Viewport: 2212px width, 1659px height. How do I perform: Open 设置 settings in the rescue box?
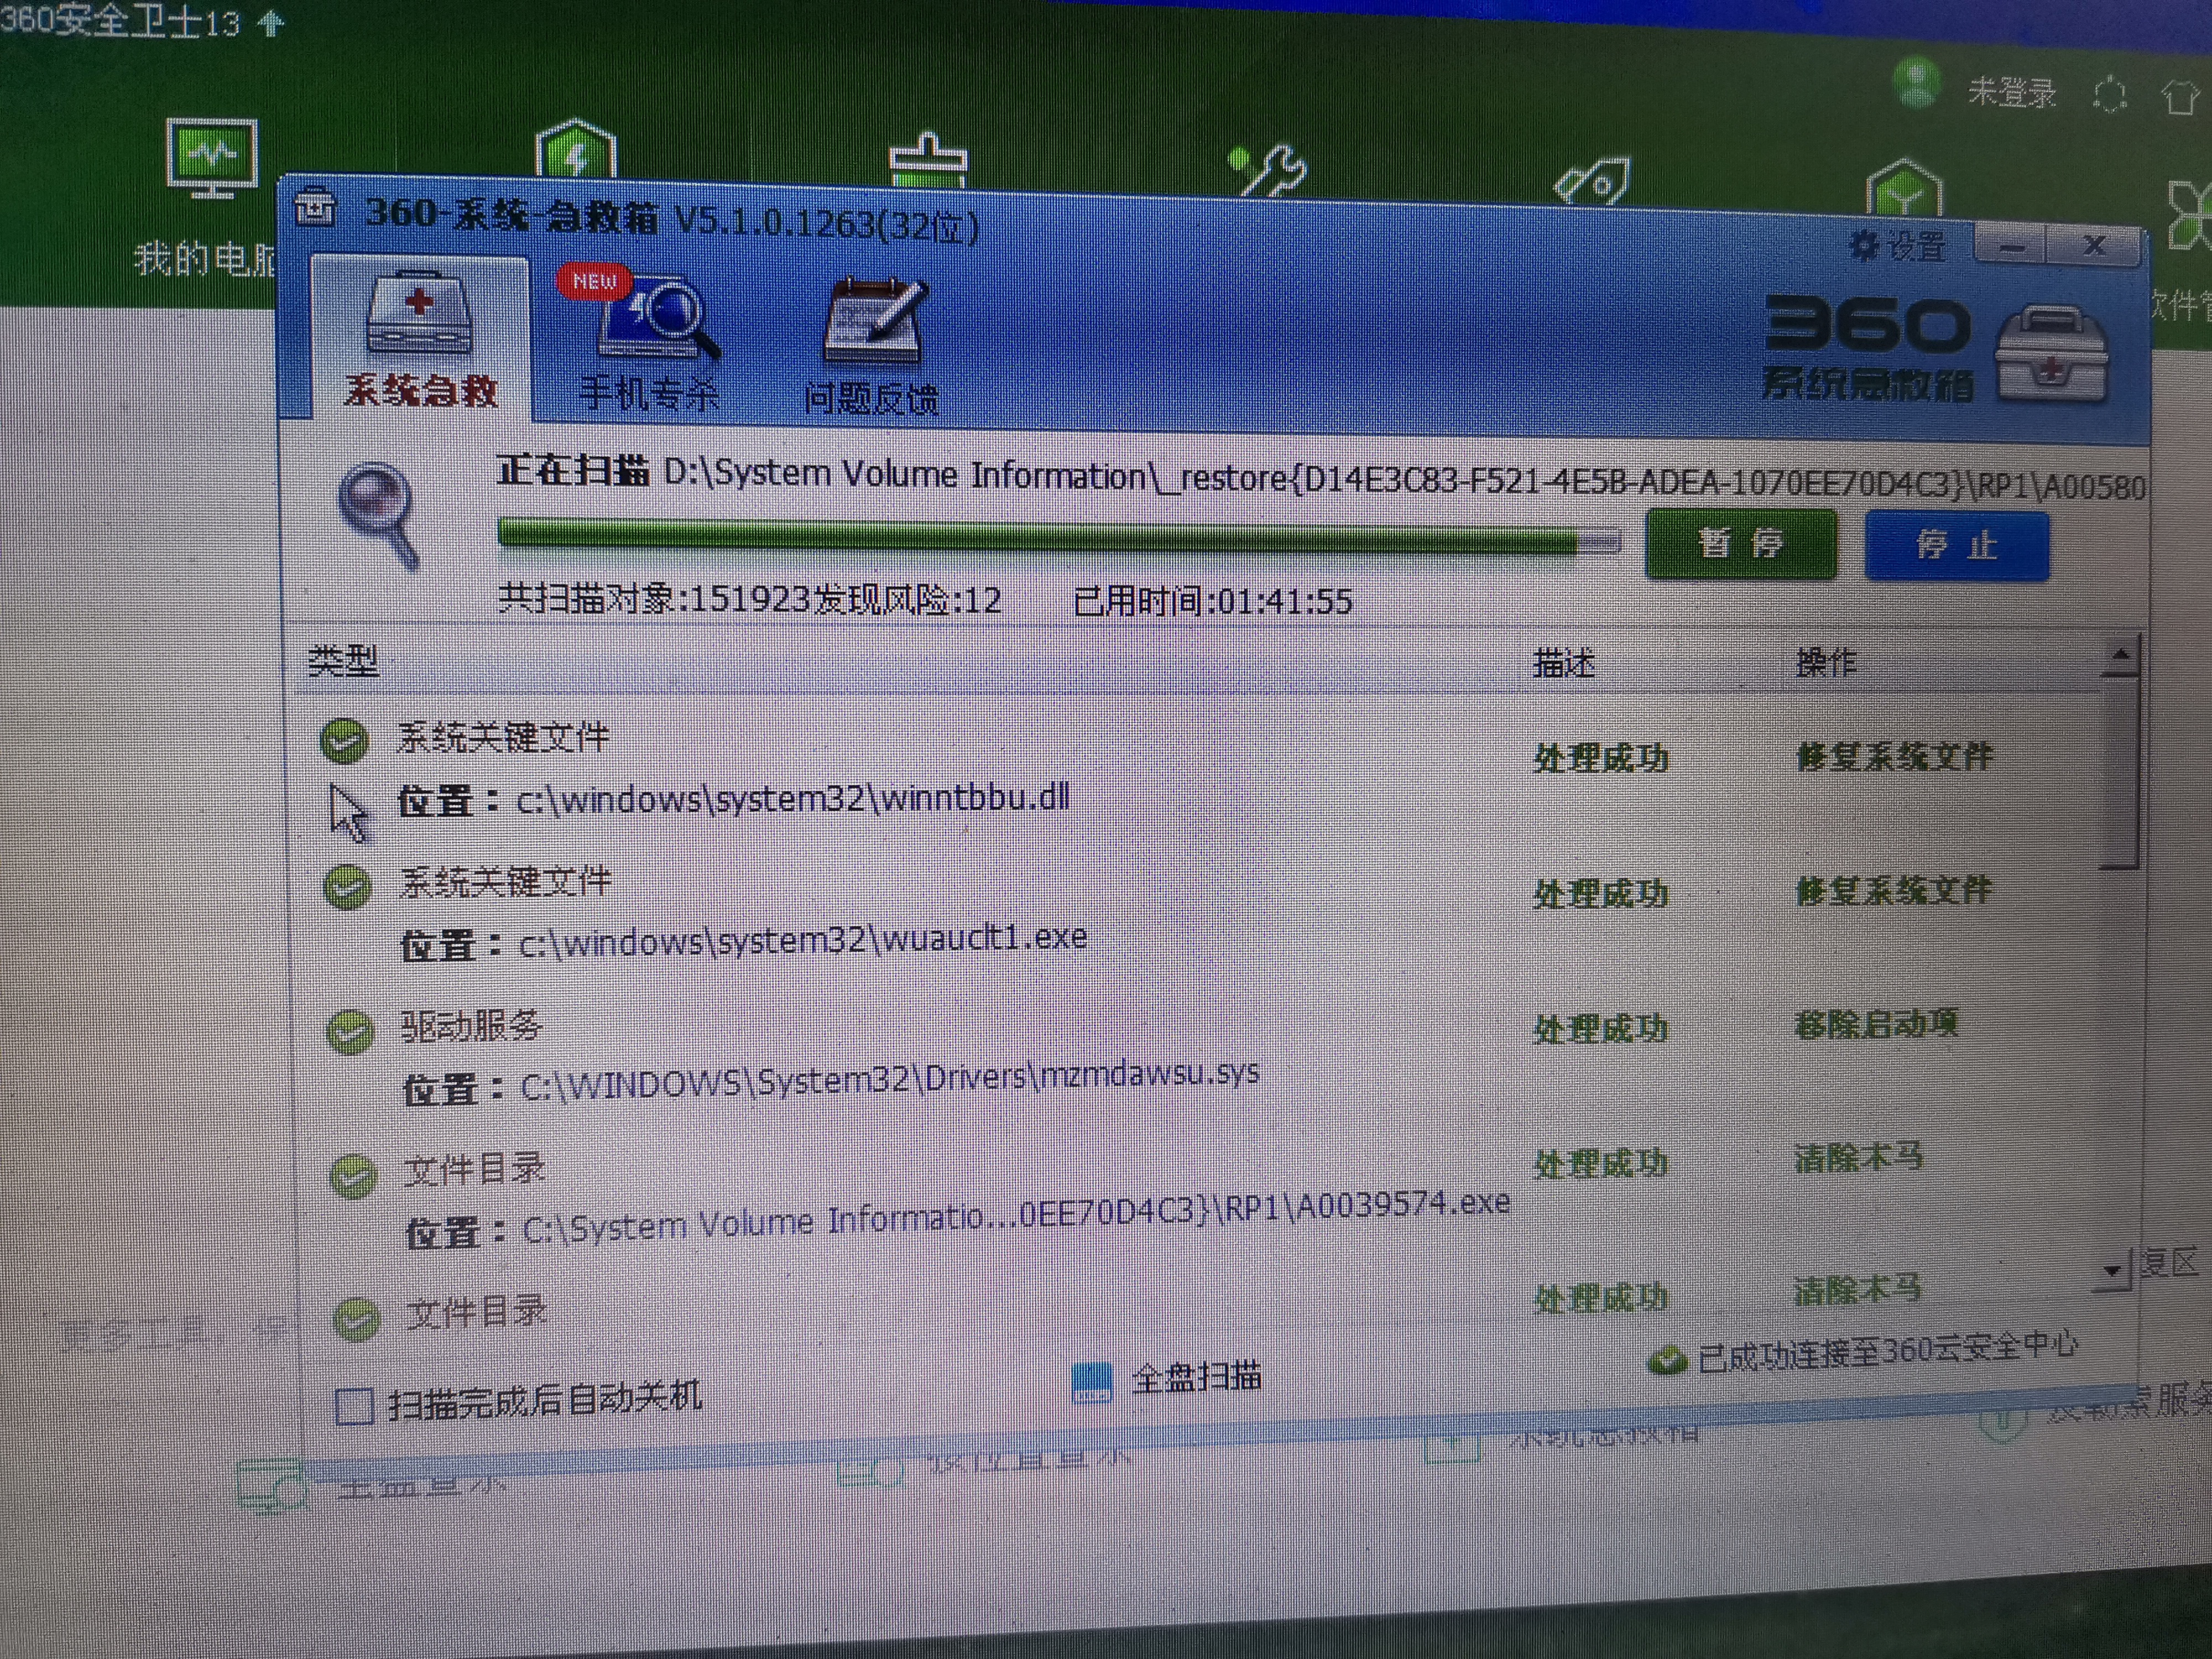(x=1897, y=245)
